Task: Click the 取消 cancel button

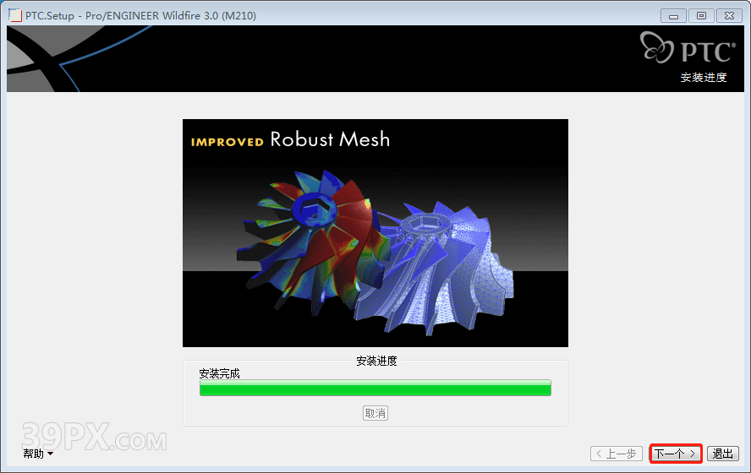Action: click(375, 413)
